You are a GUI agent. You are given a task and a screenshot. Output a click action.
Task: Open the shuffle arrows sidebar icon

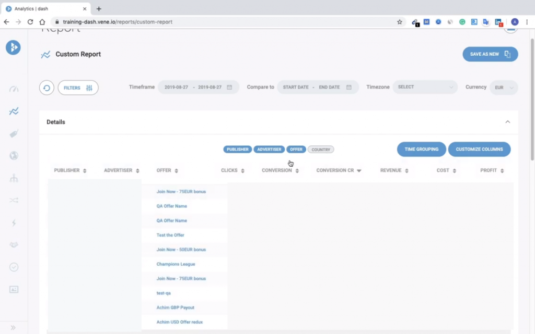(14, 200)
